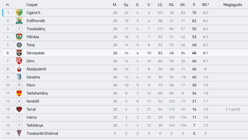Click the Pácin placeholder letter icon
The image size is (248, 140).
pyautogui.click(x=19, y=85)
